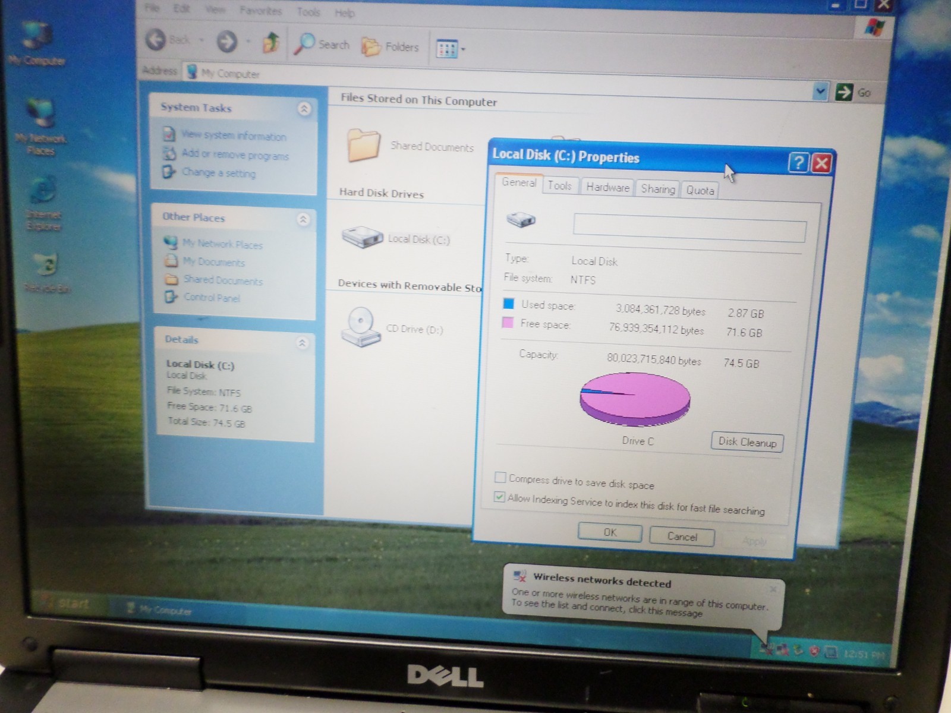The height and width of the screenshot is (713, 951).
Task: Open the Help menu
Action: click(344, 12)
